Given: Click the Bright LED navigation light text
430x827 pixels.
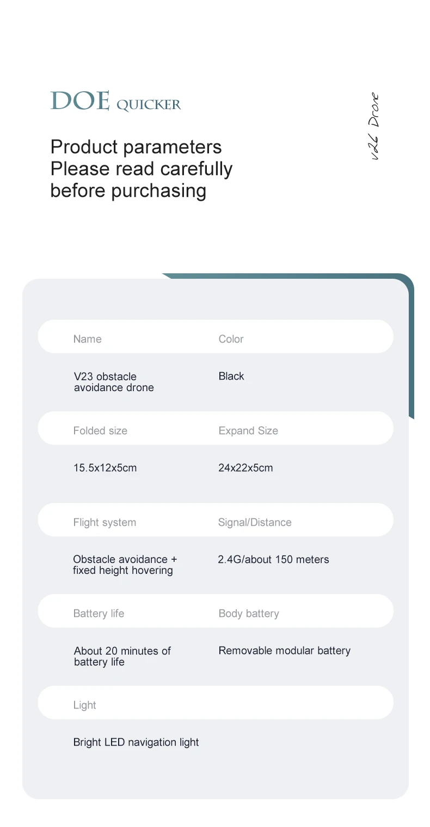Looking at the screenshot, I should (136, 742).
